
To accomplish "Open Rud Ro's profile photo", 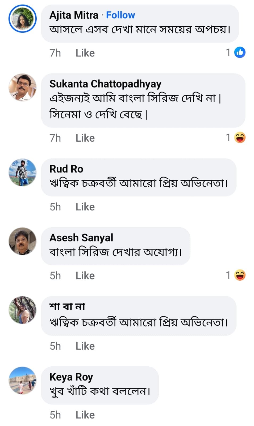I will tap(23, 172).
